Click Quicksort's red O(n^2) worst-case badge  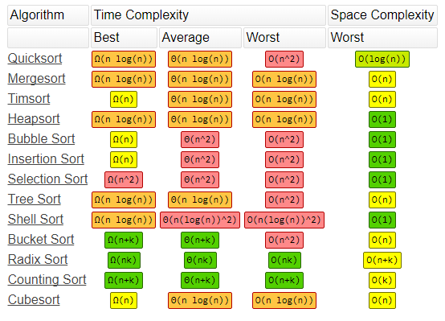(x=284, y=60)
